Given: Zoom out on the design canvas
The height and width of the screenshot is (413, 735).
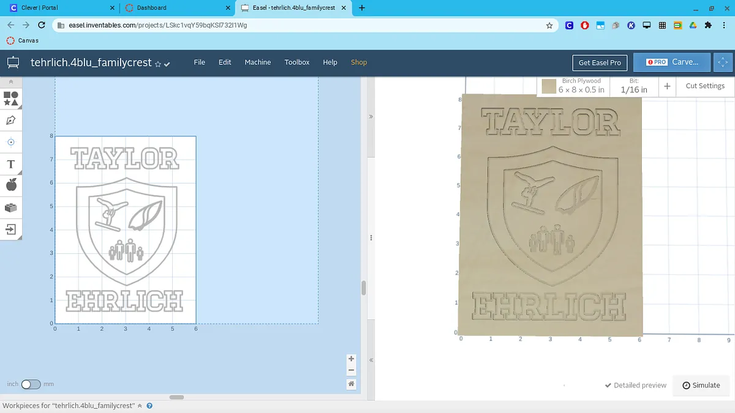Looking at the screenshot, I should coord(351,370).
